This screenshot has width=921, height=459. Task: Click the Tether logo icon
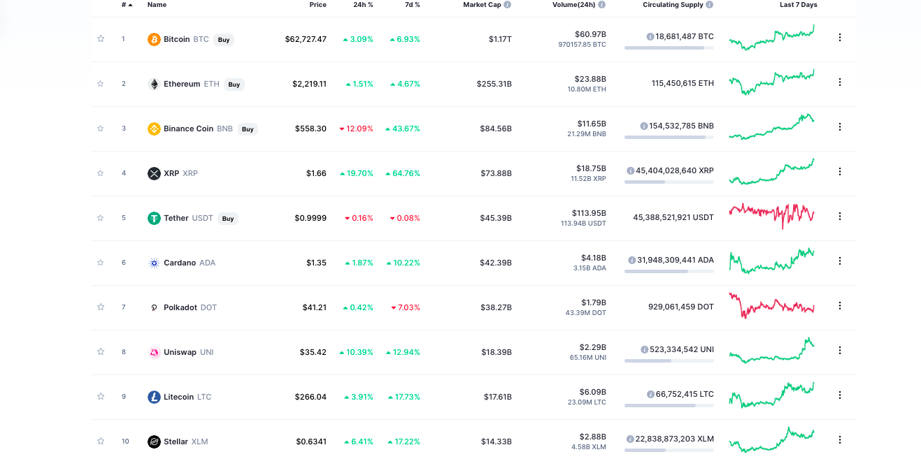click(154, 218)
